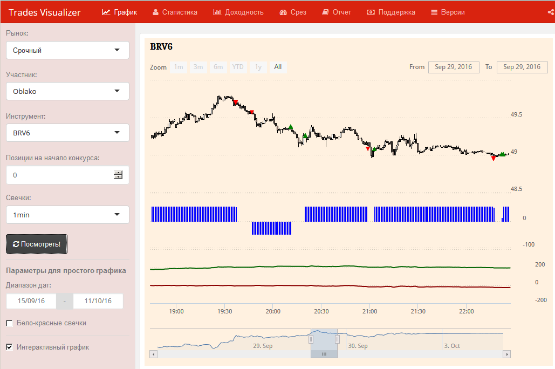Click the refresh icon on the Посмотреть button
The image size is (555, 369).
16,244
